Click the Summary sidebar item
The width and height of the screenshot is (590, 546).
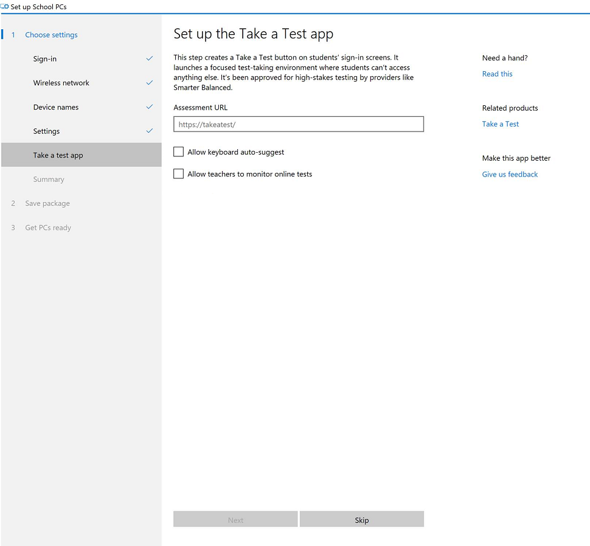[49, 180]
